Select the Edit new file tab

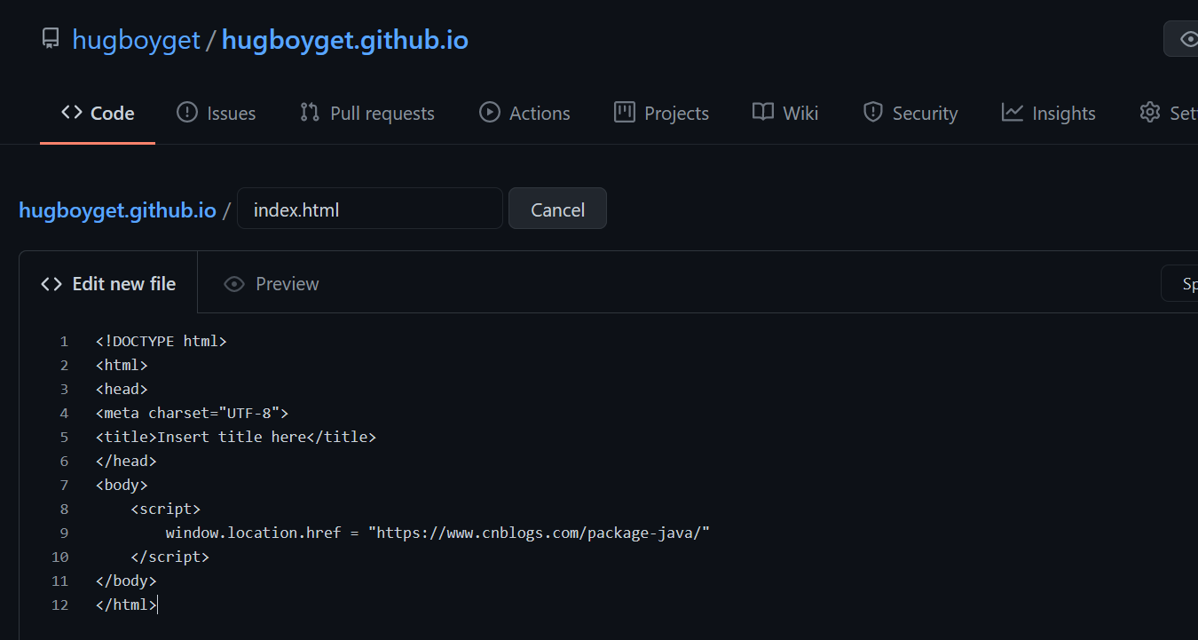pos(108,283)
